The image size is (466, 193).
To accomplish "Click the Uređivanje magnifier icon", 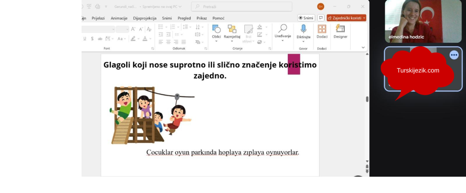I will coord(282,29).
